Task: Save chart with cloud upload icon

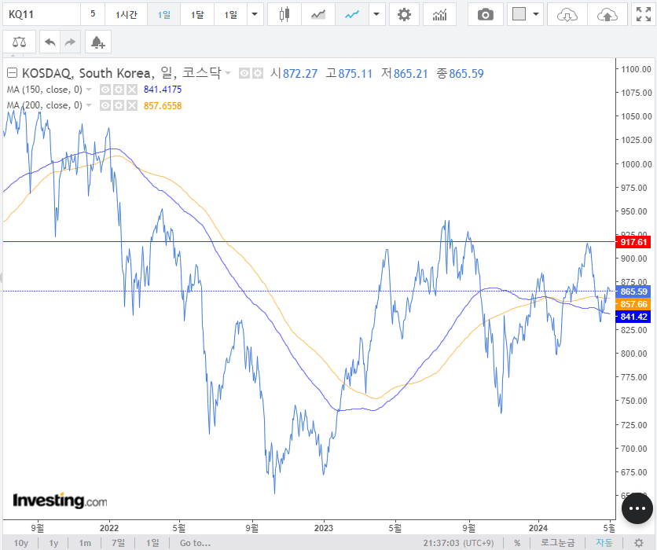Action: tap(607, 15)
